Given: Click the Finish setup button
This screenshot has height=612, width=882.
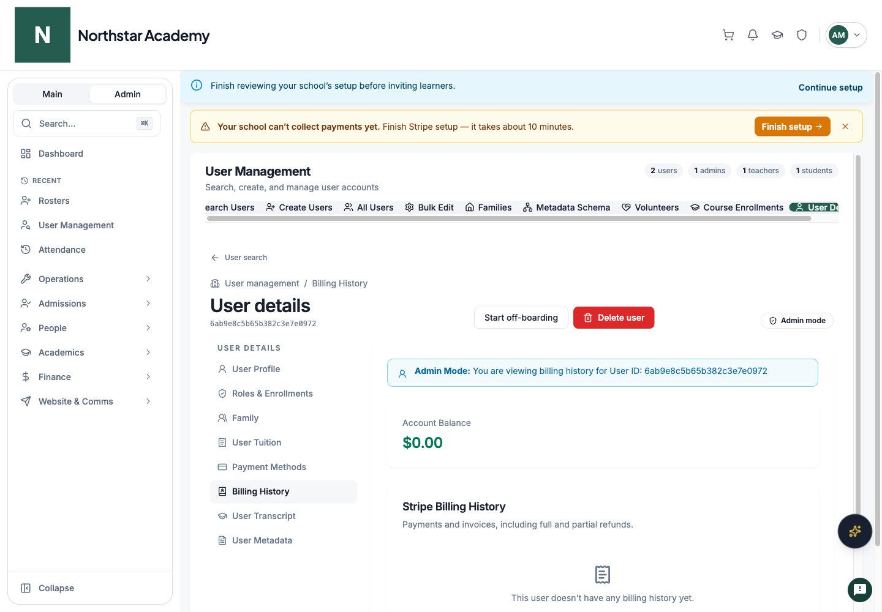Looking at the screenshot, I should click(x=792, y=127).
